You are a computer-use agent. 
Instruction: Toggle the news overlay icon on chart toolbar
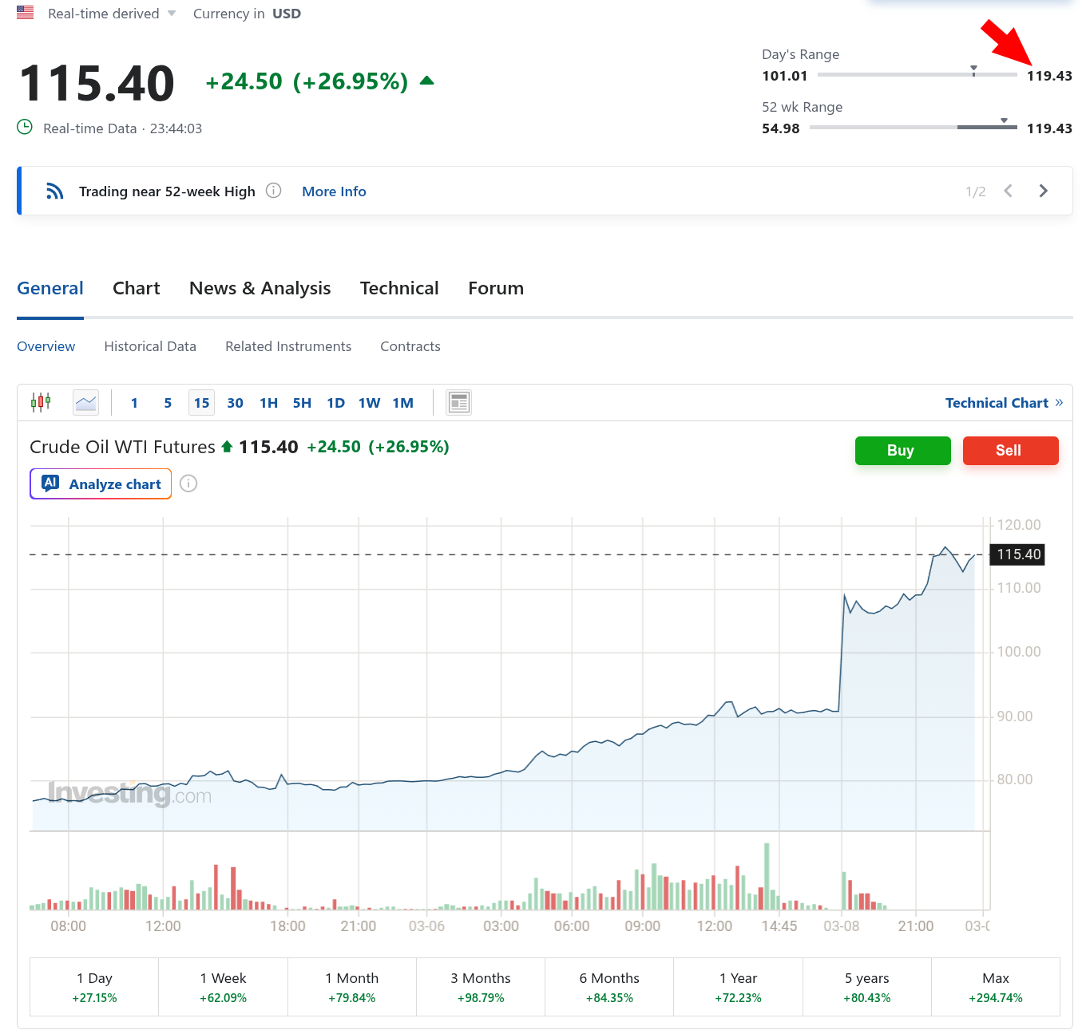459,402
